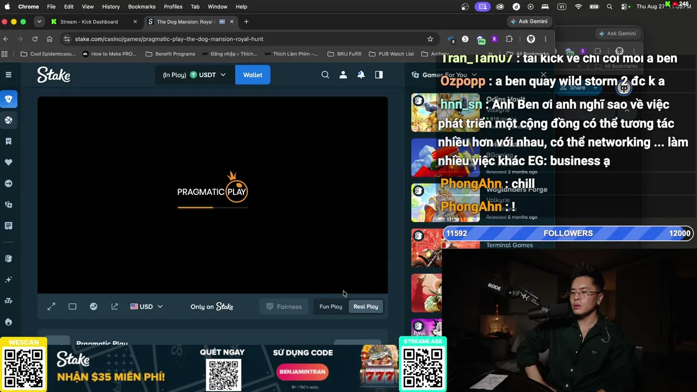Click the flame icon in sidebar
This screenshot has width=697, height=392.
[8, 322]
